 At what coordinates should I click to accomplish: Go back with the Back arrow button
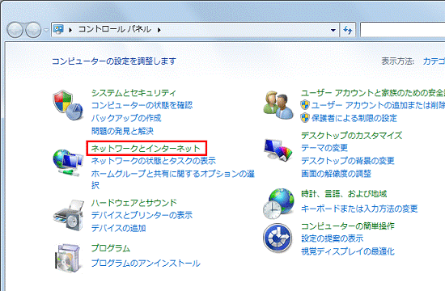coord(15,30)
